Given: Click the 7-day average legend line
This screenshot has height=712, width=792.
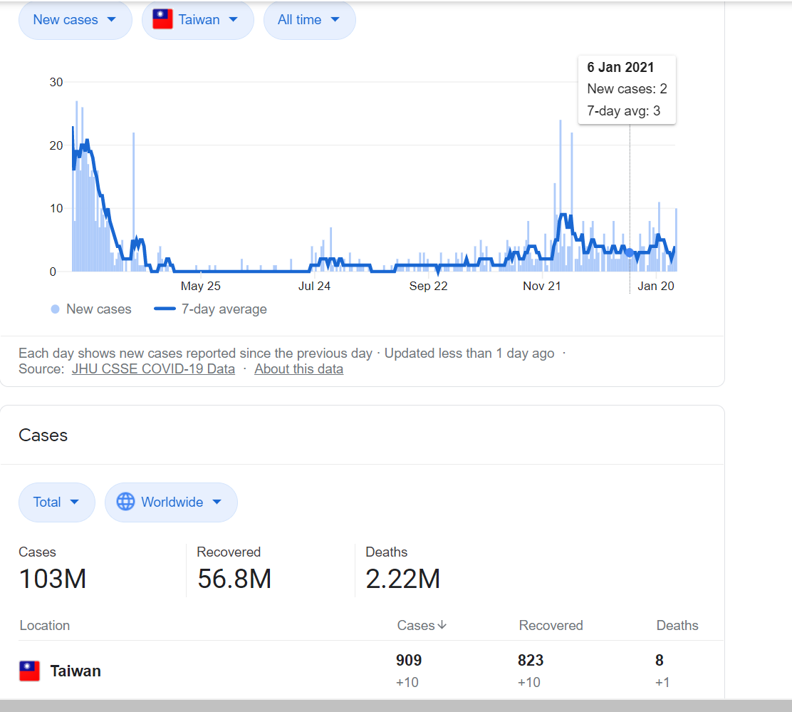Looking at the screenshot, I should pos(165,309).
